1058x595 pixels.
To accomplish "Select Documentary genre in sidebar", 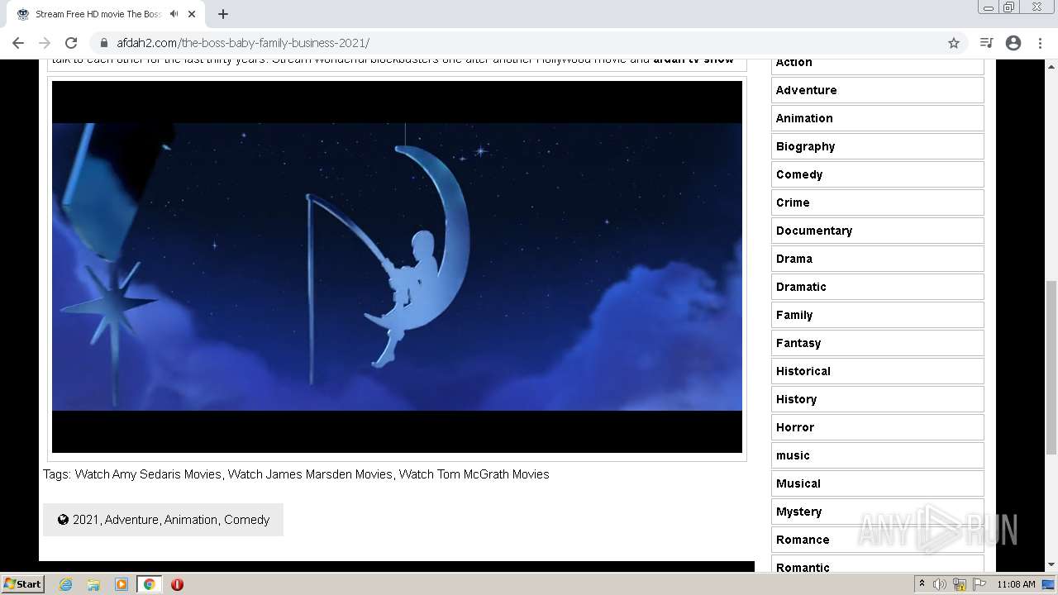I will pyautogui.click(x=877, y=231).
